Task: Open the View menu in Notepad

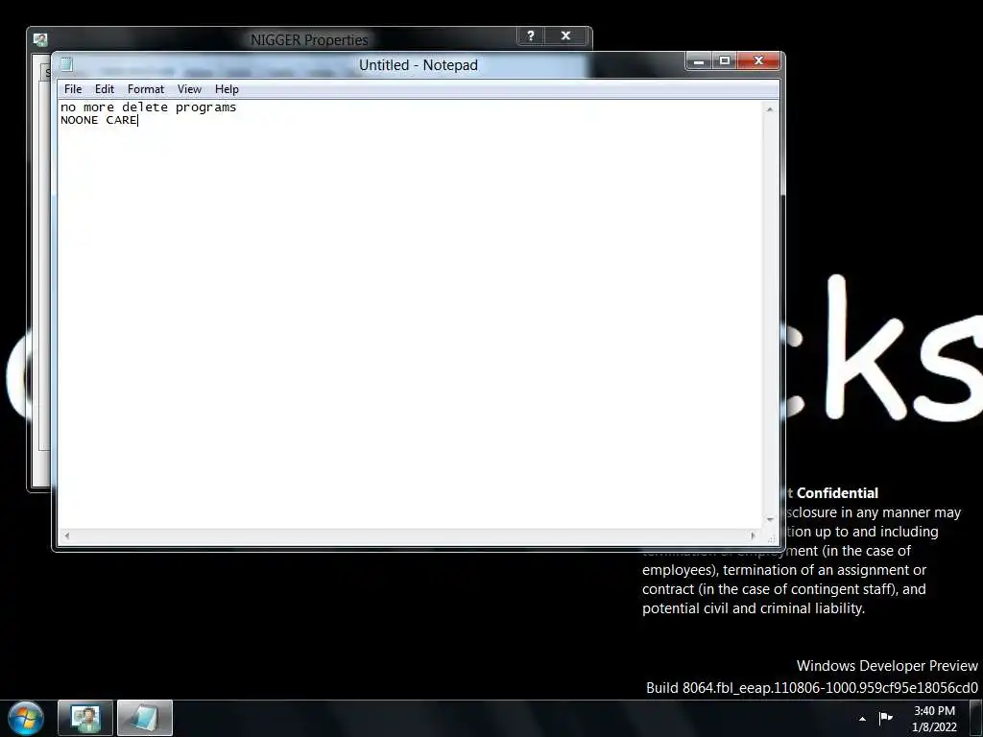Action: click(189, 89)
